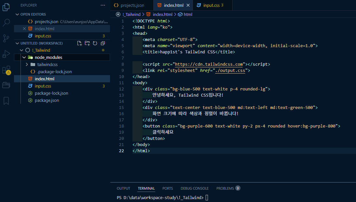This screenshot has width=356, height=202.
Task: Click the problems count badge showing 3
Action: click(238, 188)
